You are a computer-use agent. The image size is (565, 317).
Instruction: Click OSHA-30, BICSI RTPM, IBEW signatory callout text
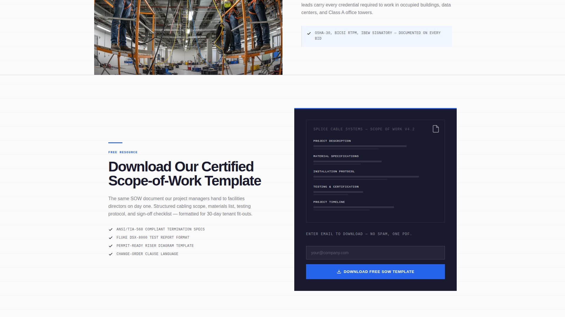coord(378,36)
